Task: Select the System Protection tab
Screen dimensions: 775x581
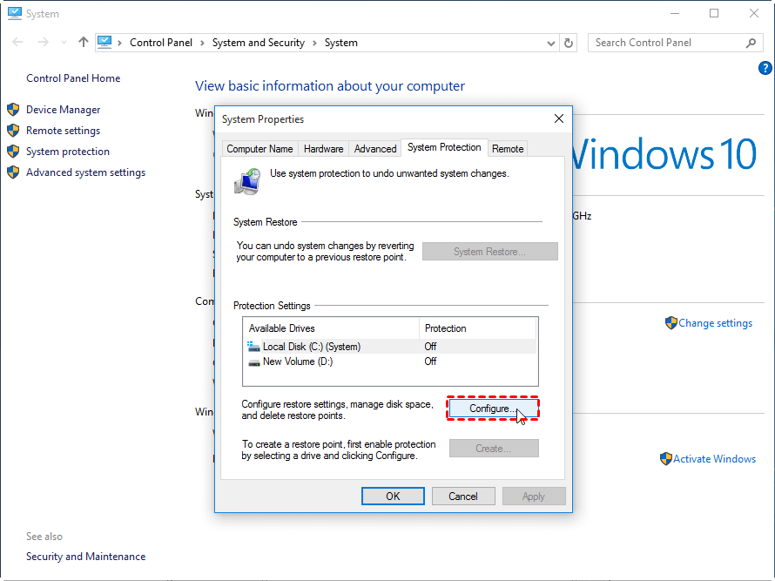Action: 444,147
